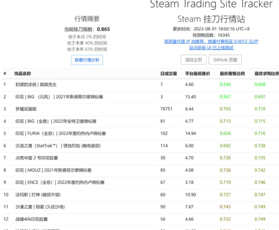Screen dimensions: 279x230
Task: Sort by the 日成交量 column header
Action: click(x=168, y=74)
